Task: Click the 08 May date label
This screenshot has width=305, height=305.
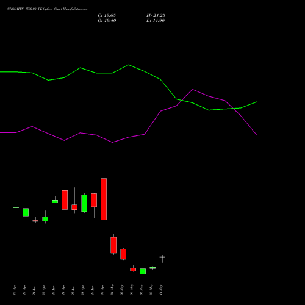Action: (151, 290)
